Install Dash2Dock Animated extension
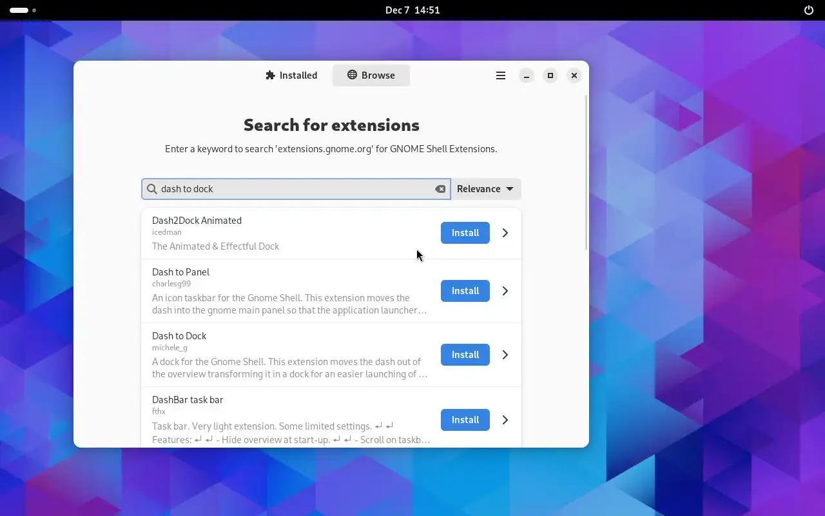This screenshot has width=825, height=516. pyautogui.click(x=465, y=233)
